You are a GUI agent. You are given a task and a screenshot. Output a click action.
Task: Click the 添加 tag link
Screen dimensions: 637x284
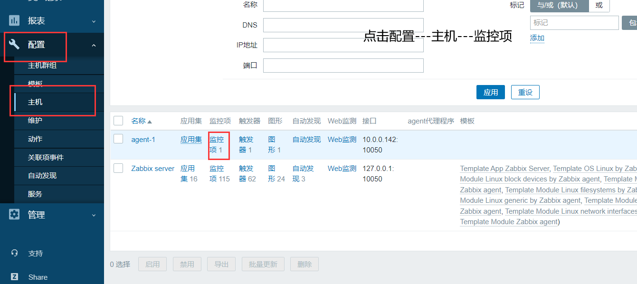click(537, 38)
